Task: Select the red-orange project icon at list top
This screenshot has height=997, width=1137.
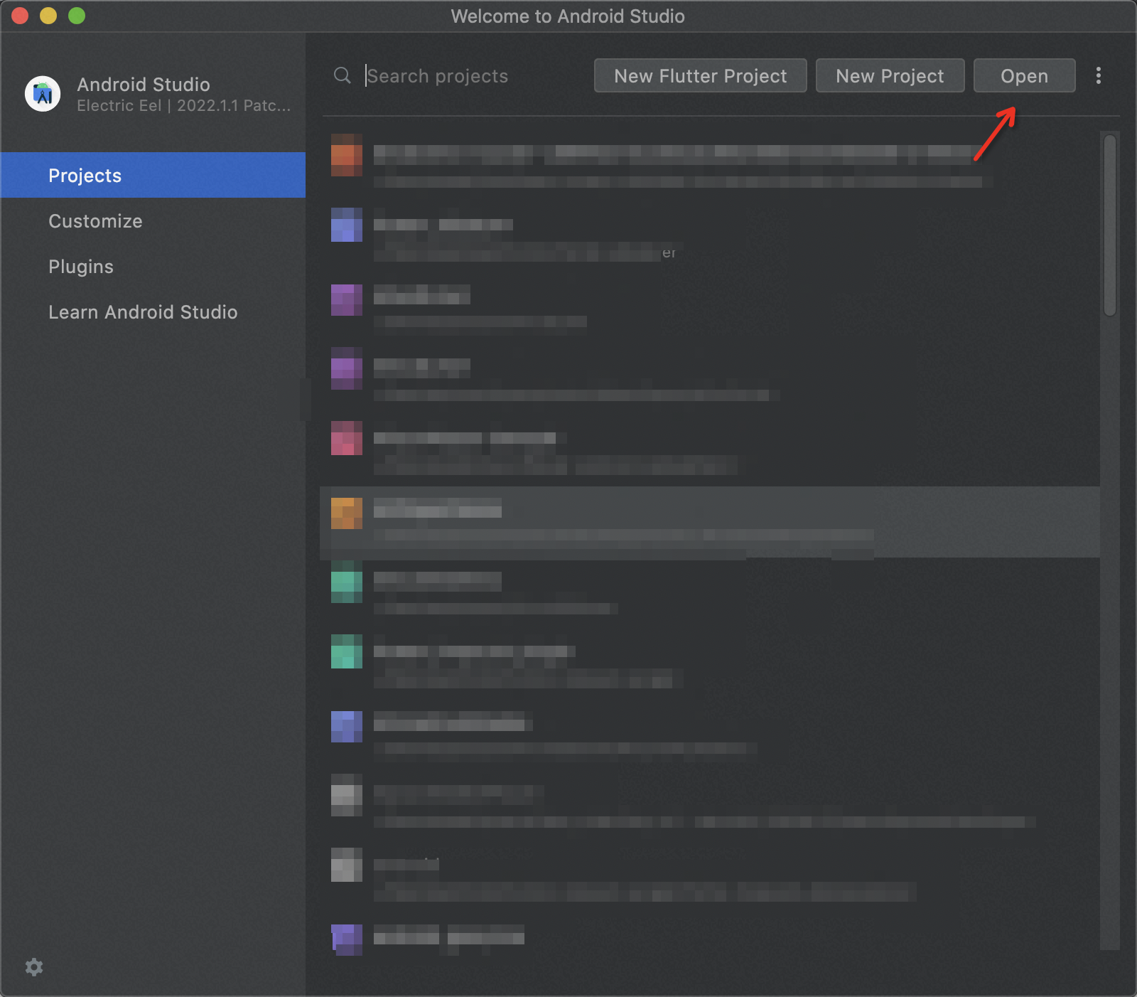Action: pyautogui.click(x=347, y=155)
